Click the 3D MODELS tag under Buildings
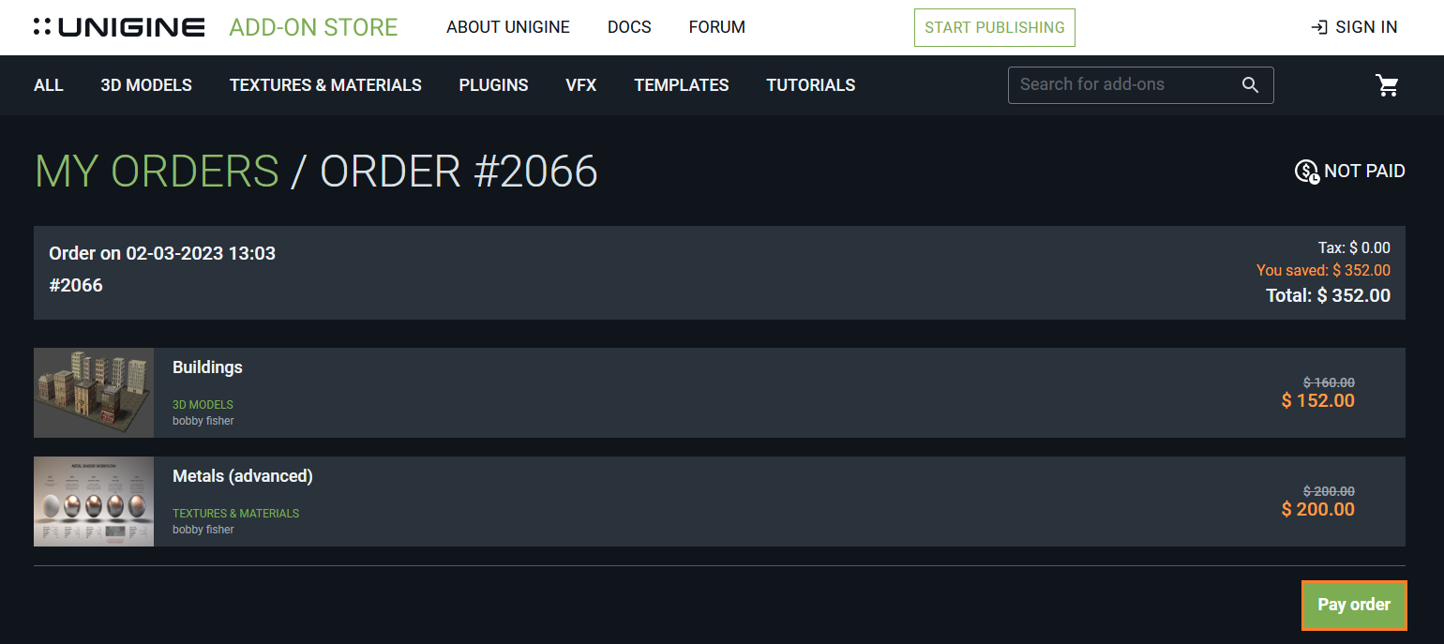Viewport: 1444px width, 644px height. [203, 405]
